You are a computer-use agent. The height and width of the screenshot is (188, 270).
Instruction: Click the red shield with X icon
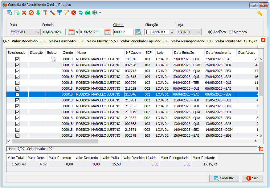(74, 13)
